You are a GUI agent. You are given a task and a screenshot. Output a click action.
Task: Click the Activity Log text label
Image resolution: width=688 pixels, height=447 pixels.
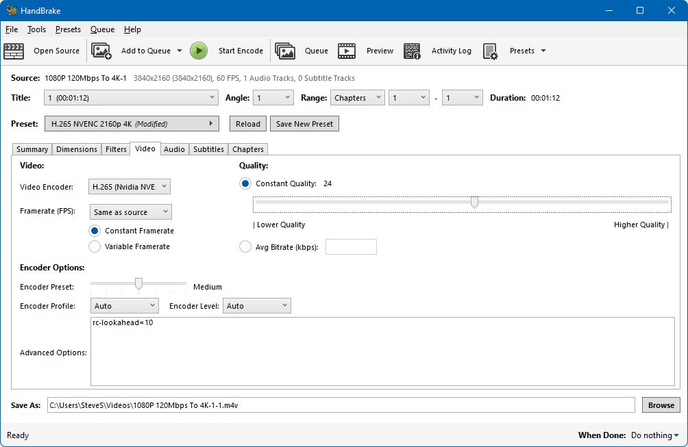tap(452, 51)
